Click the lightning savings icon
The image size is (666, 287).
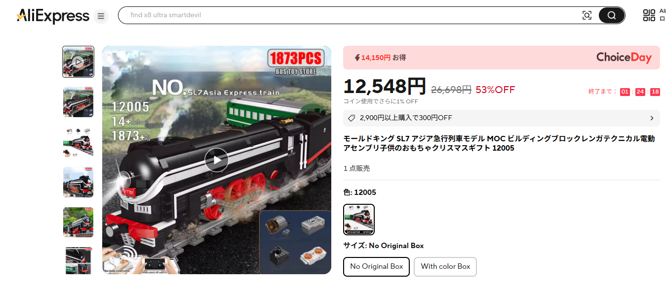click(357, 58)
